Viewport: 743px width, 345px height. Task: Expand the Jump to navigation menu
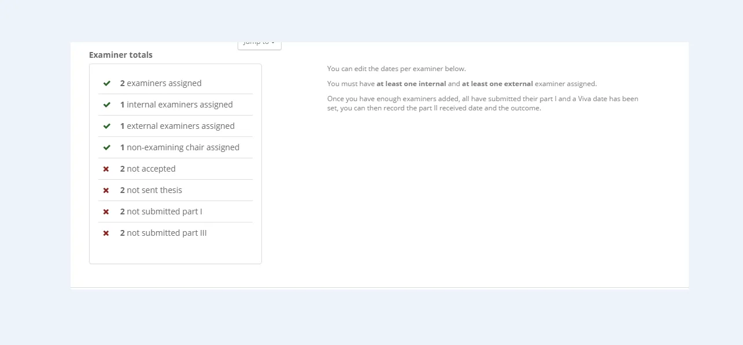coord(259,42)
